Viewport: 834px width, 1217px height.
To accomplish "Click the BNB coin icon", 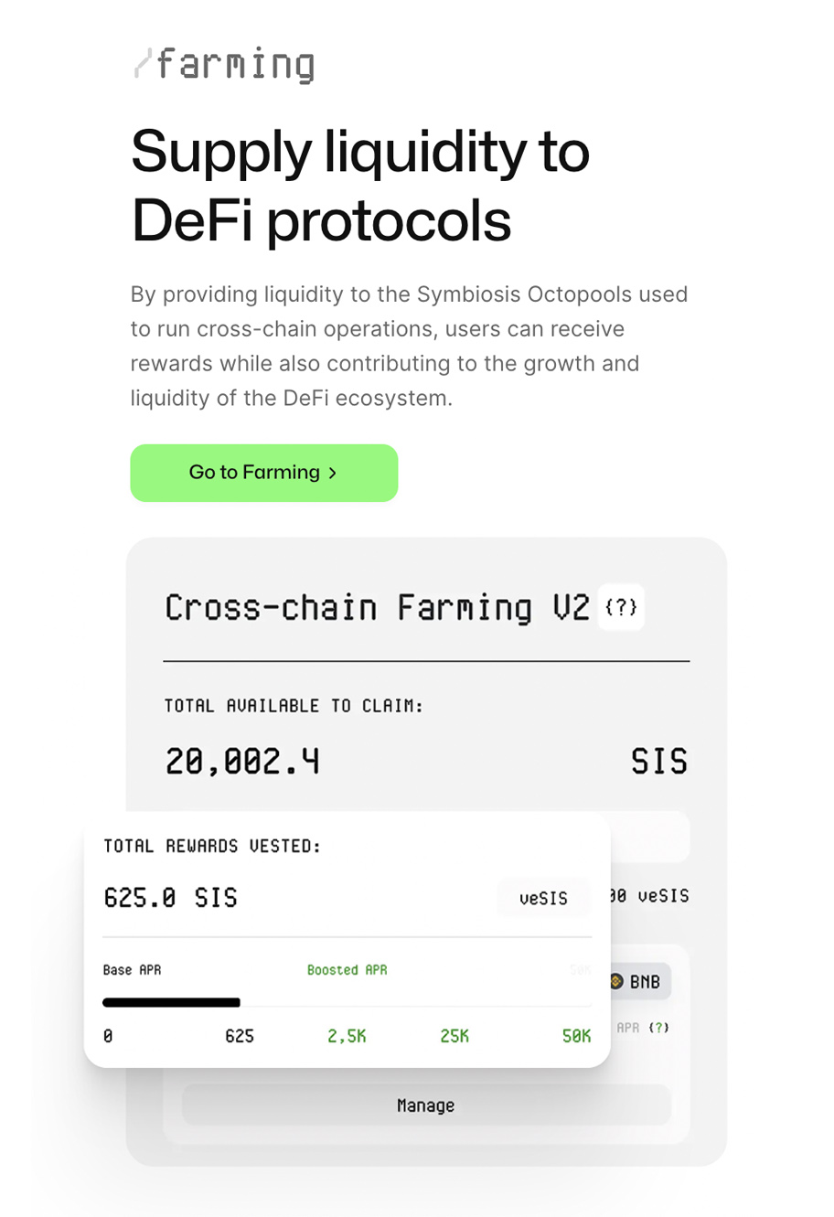I will click(x=616, y=981).
